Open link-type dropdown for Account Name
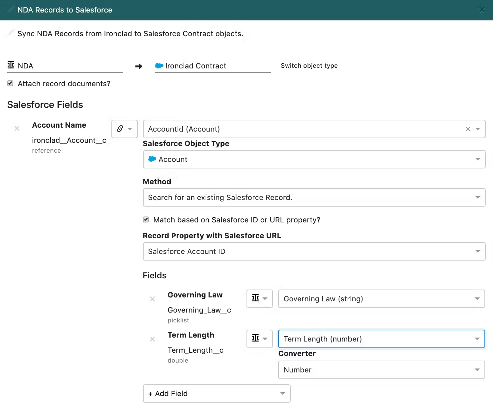The image size is (493, 406). pos(125,129)
